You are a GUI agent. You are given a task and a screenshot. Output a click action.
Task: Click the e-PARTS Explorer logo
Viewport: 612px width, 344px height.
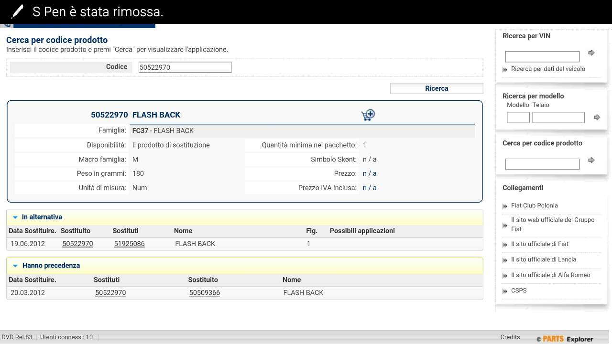pyautogui.click(x=565, y=339)
